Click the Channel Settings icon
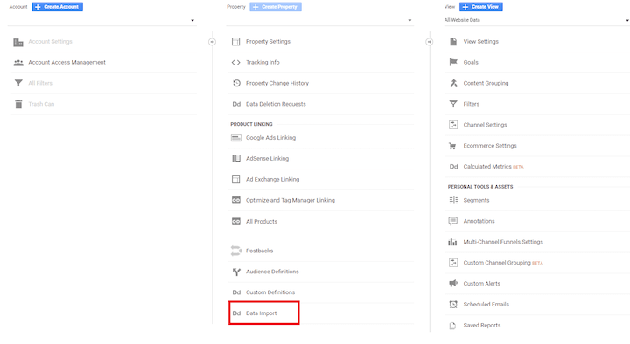Viewport: 630px width, 344px height. pos(453,125)
